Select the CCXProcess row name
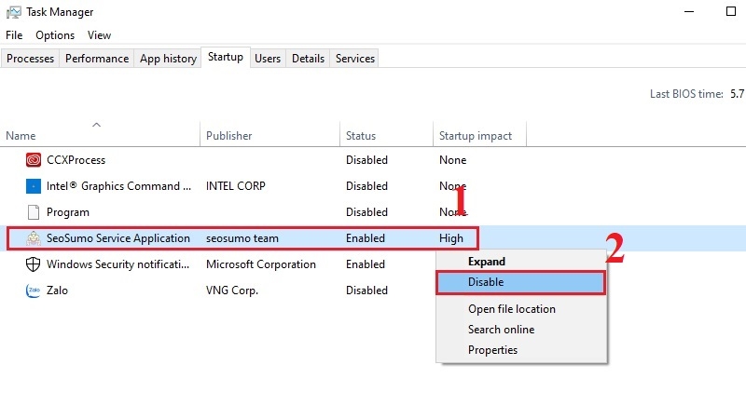The width and height of the screenshot is (746, 419). point(76,160)
